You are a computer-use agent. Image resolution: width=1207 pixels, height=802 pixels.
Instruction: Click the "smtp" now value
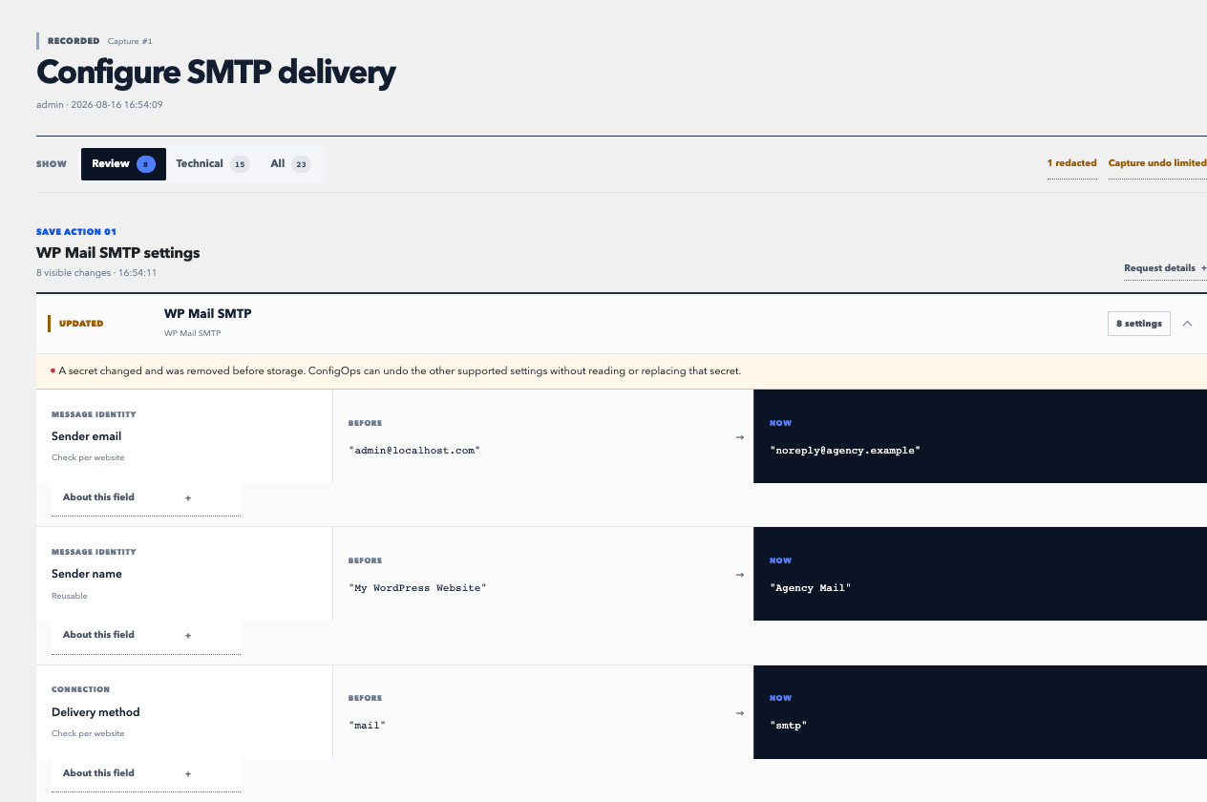pyautogui.click(x=788, y=726)
